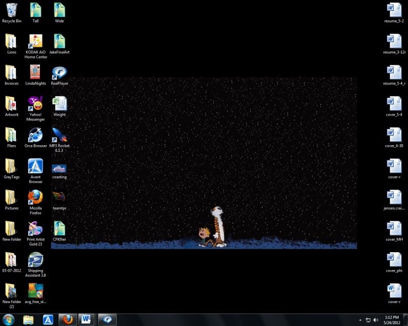Switch to RealPlayer on the taskbar
The width and height of the screenshot is (408, 326).
[x=107, y=319]
